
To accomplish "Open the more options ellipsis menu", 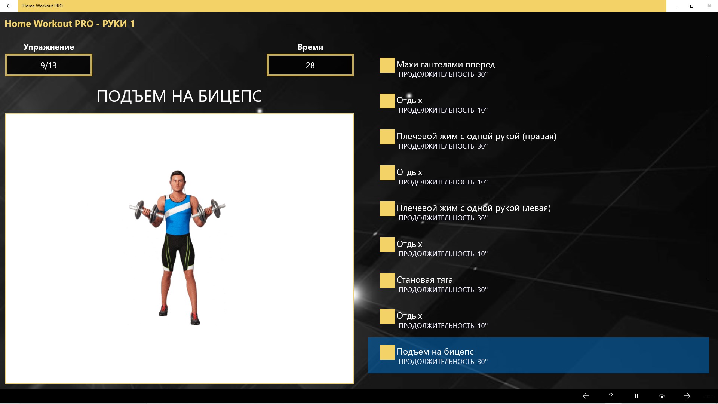I will tap(709, 396).
